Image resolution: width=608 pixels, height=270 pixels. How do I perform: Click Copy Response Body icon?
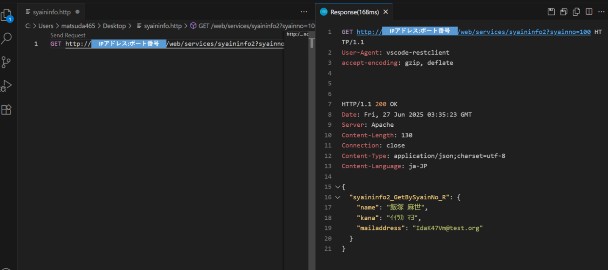click(576, 12)
